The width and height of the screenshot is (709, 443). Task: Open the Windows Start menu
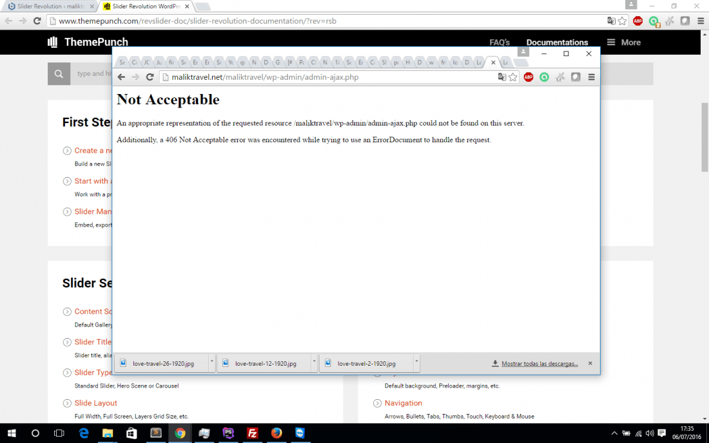tap(12, 433)
